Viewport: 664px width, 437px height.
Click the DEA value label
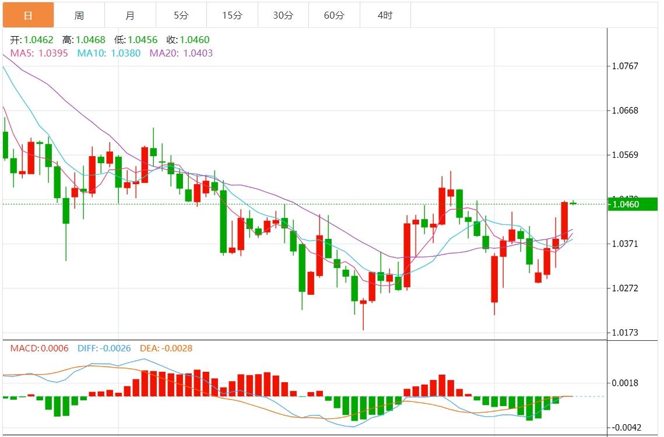166,348
